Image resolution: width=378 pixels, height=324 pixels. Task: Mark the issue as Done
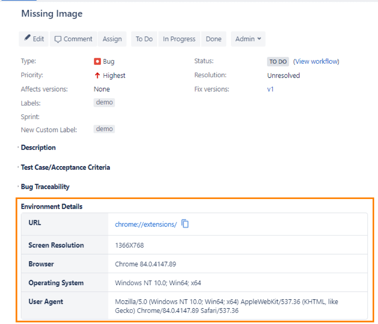coord(213,39)
